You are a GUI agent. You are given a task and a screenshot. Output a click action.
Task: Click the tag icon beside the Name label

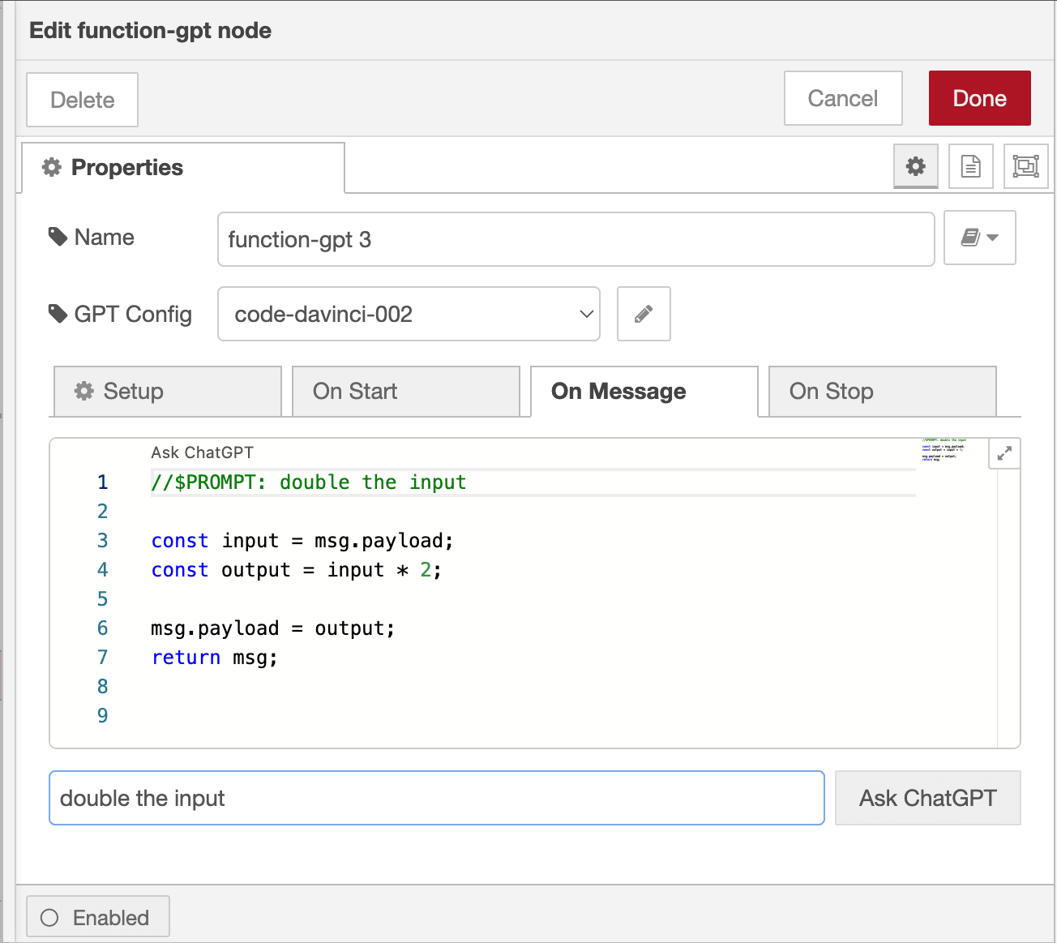tap(57, 236)
